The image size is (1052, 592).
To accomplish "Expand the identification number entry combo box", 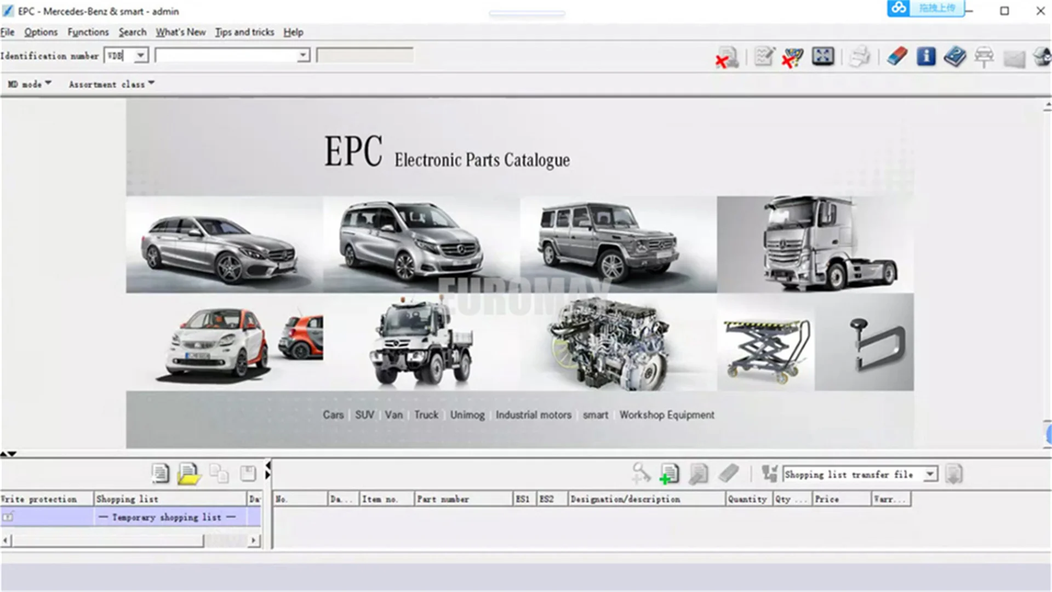I will click(x=303, y=55).
